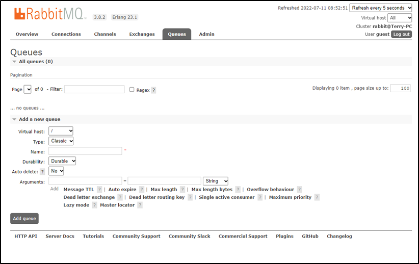The image size is (419, 264).
Task: Click the Max length argument link
Action: (164, 190)
